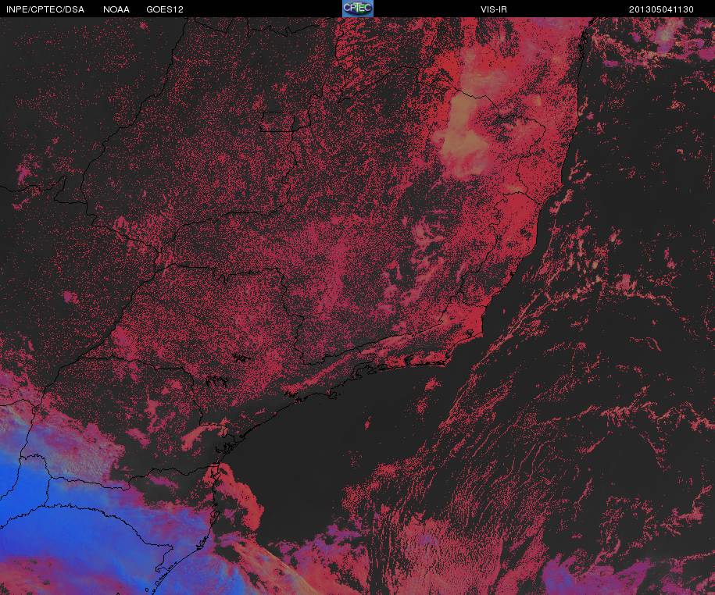Image resolution: width=715 pixels, height=595 pixels.
Task: Click the 201305041130 timestamp
Action: (x=661, y=9)
